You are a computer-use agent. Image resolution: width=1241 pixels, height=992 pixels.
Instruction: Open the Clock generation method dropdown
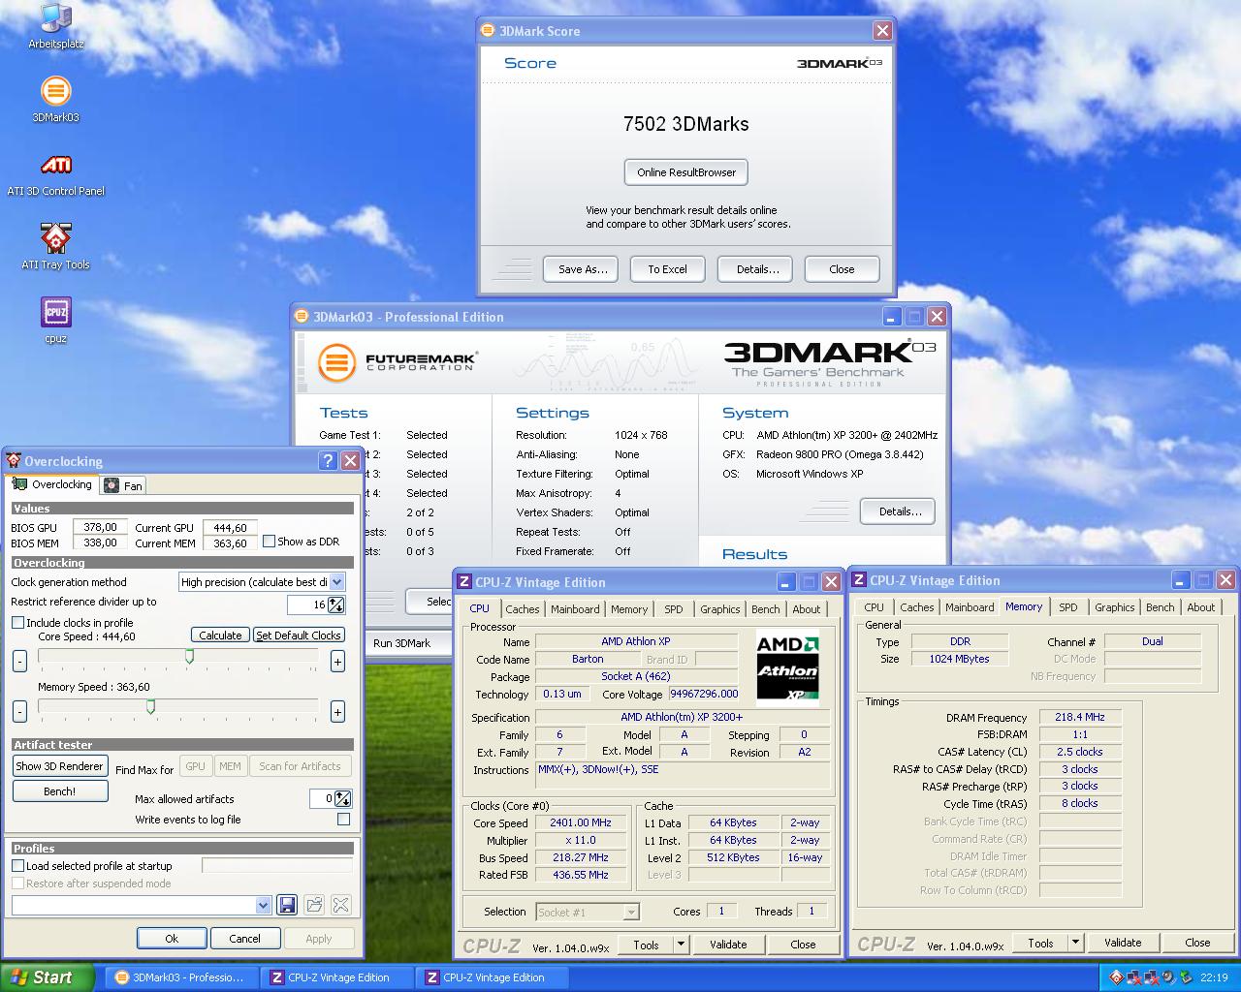pyautogui.click(x=337, y=582)
